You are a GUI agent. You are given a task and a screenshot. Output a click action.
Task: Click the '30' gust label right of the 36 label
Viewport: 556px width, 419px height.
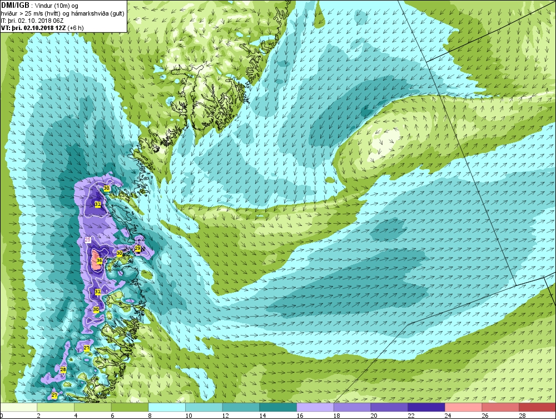(120, 253)
